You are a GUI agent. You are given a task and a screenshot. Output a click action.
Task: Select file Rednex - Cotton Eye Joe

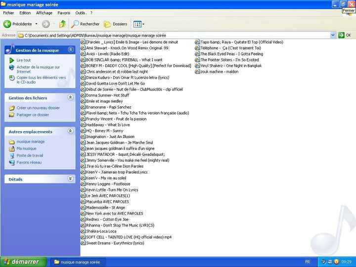(x=107, y=220)
